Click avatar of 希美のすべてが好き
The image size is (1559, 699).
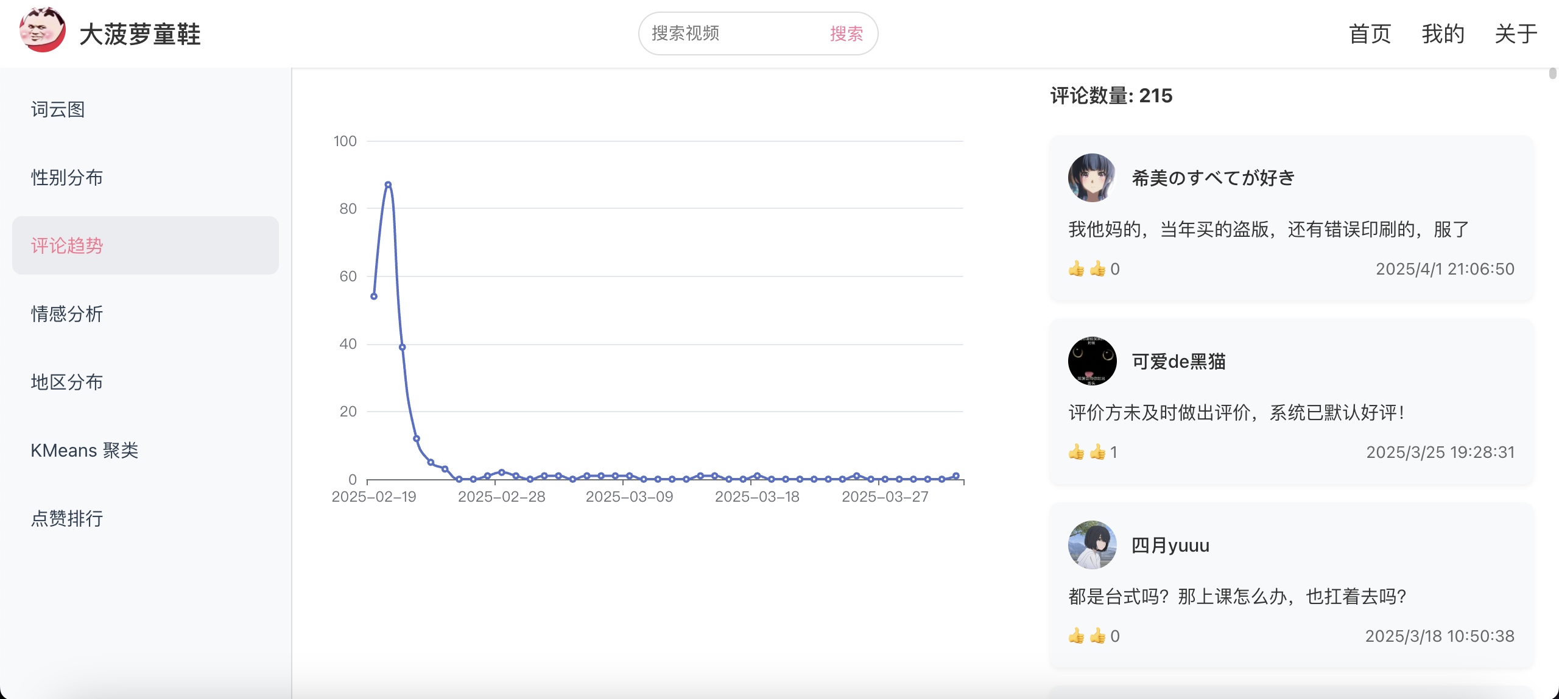[1092, 178]
